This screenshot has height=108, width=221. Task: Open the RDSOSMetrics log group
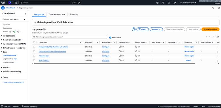pyautogui.click(x=44, y=60)
